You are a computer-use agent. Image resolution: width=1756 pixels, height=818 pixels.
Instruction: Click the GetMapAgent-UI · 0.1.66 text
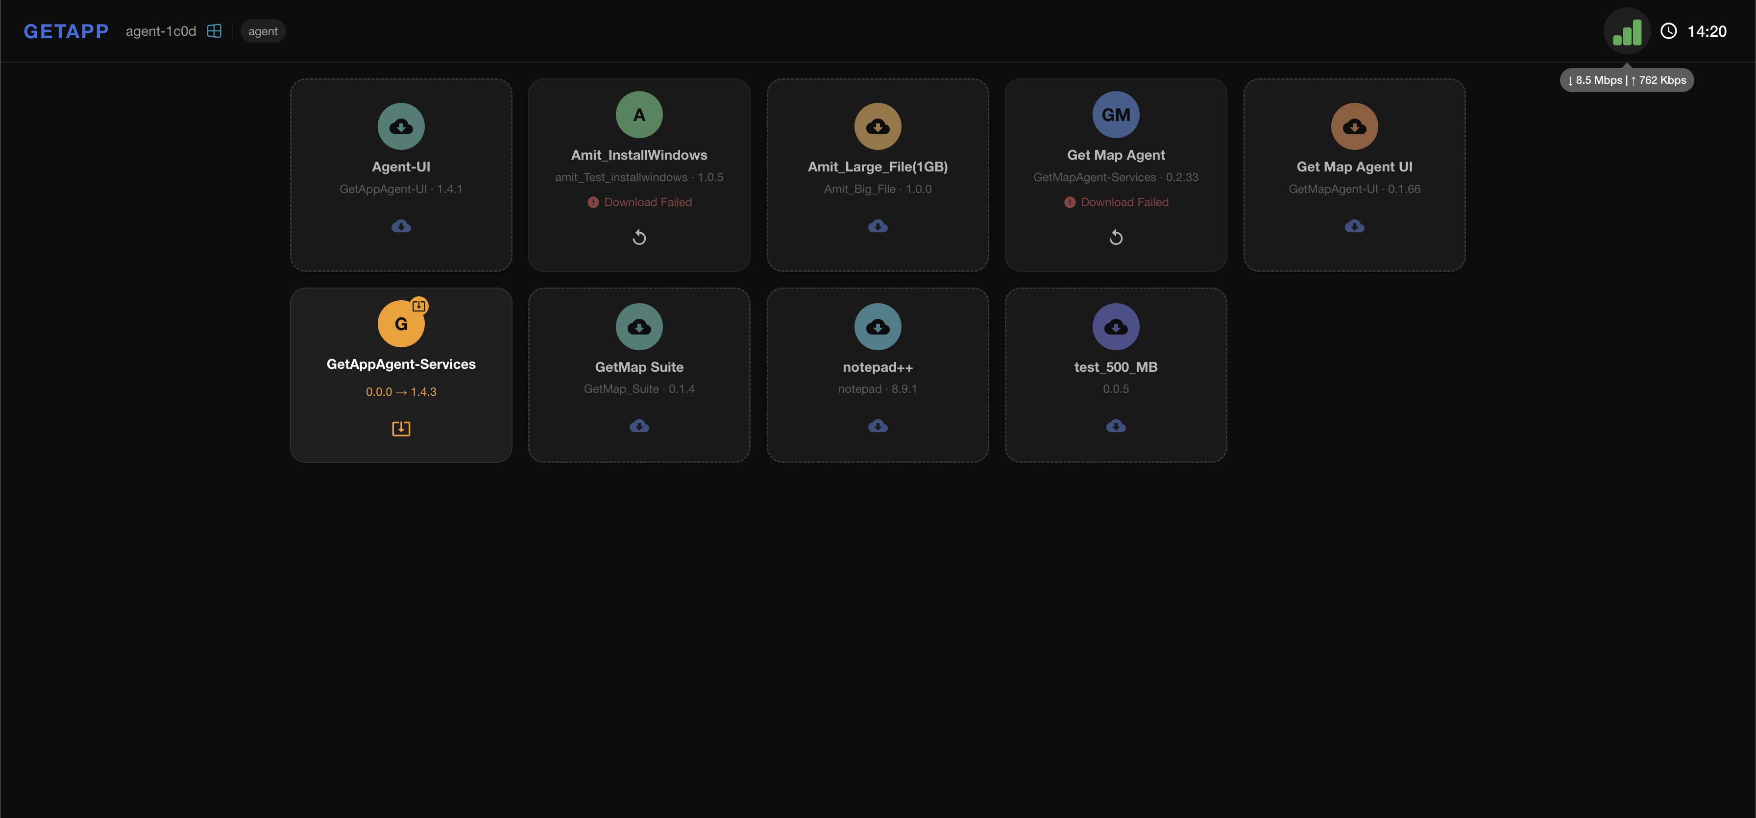click(1354, 189)
